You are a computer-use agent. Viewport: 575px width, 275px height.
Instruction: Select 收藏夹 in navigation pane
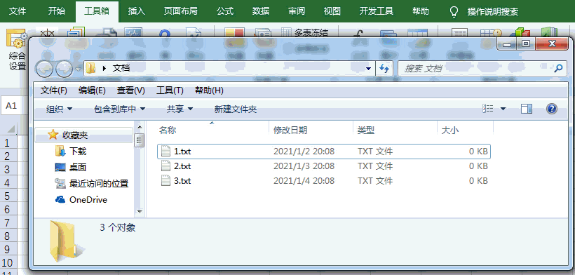pos(83,135)
